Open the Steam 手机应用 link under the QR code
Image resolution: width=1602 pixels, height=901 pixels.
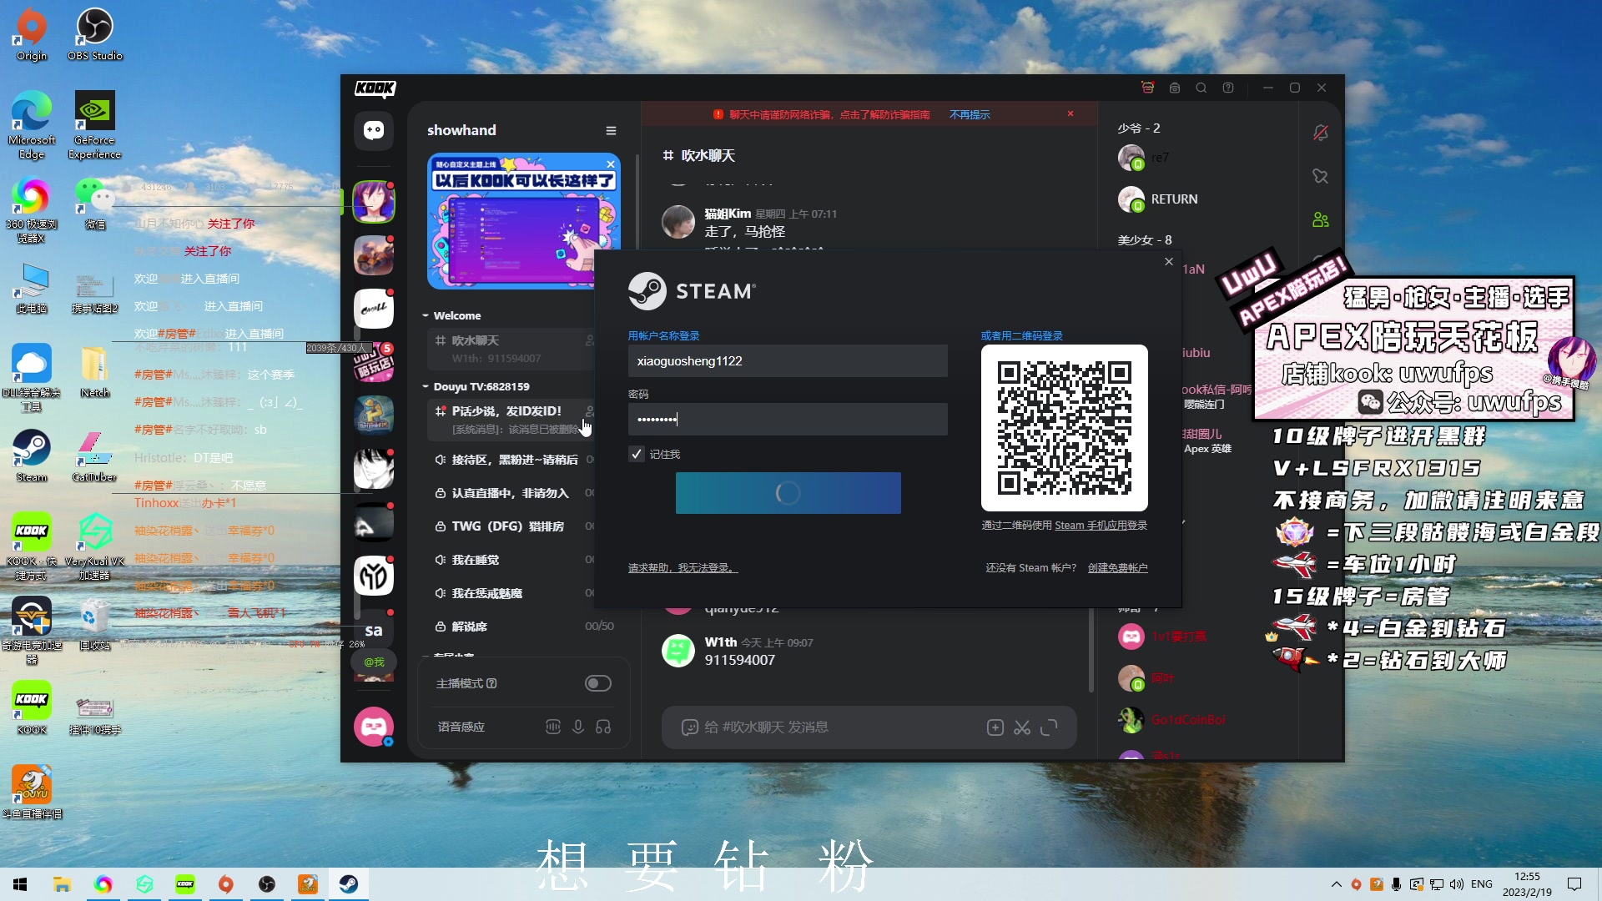[x=1091, y=526]
